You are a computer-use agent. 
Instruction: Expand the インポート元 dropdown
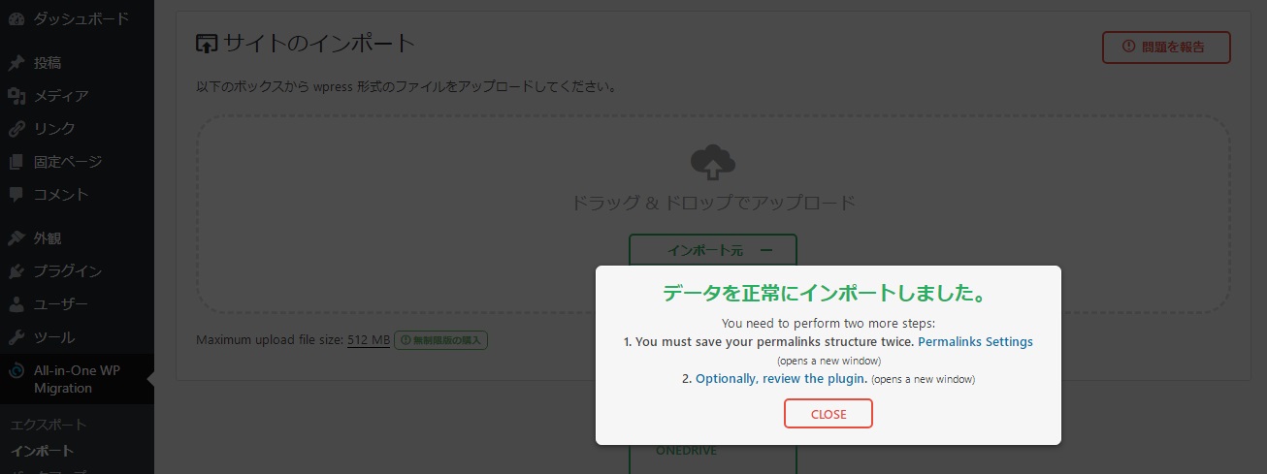click(712, 250)
